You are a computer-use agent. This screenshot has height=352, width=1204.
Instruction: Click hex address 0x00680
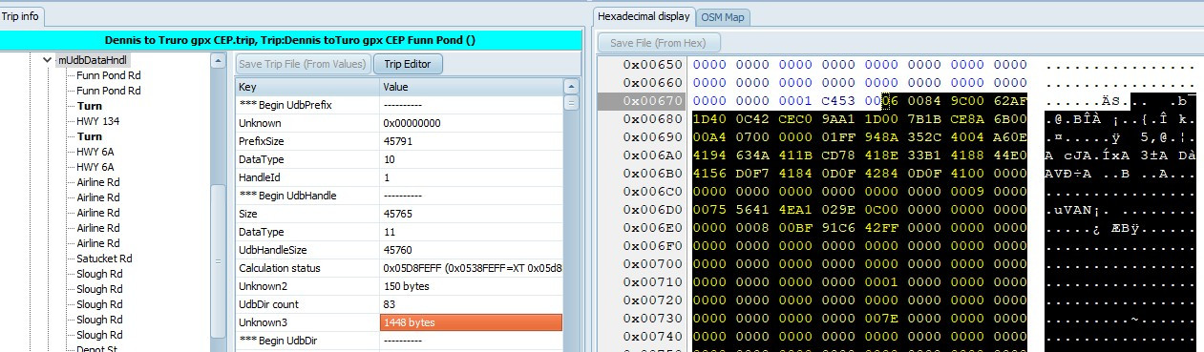click(653, 118)
